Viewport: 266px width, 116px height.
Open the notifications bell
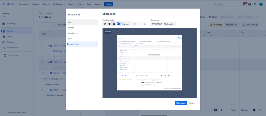(x=244, y=4)
